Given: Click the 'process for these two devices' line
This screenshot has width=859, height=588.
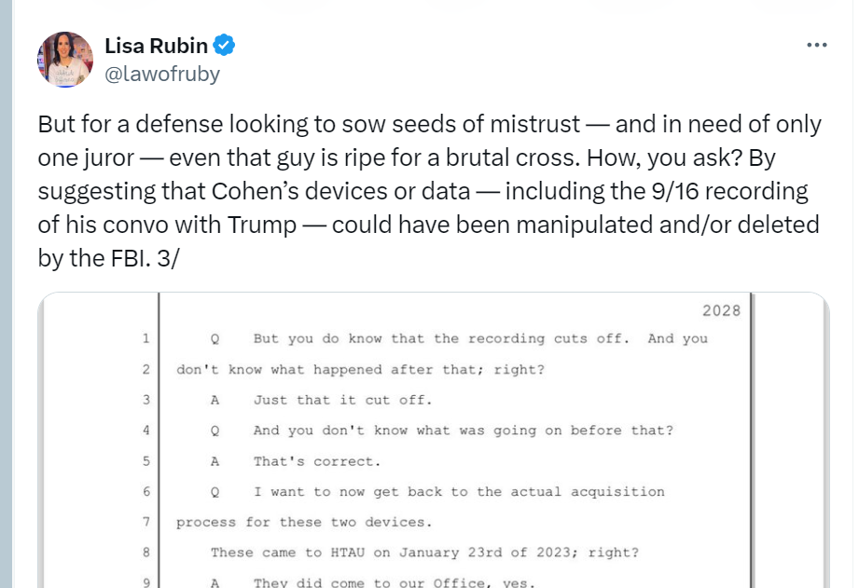Looking at the screenshot, I should [304, 522].
